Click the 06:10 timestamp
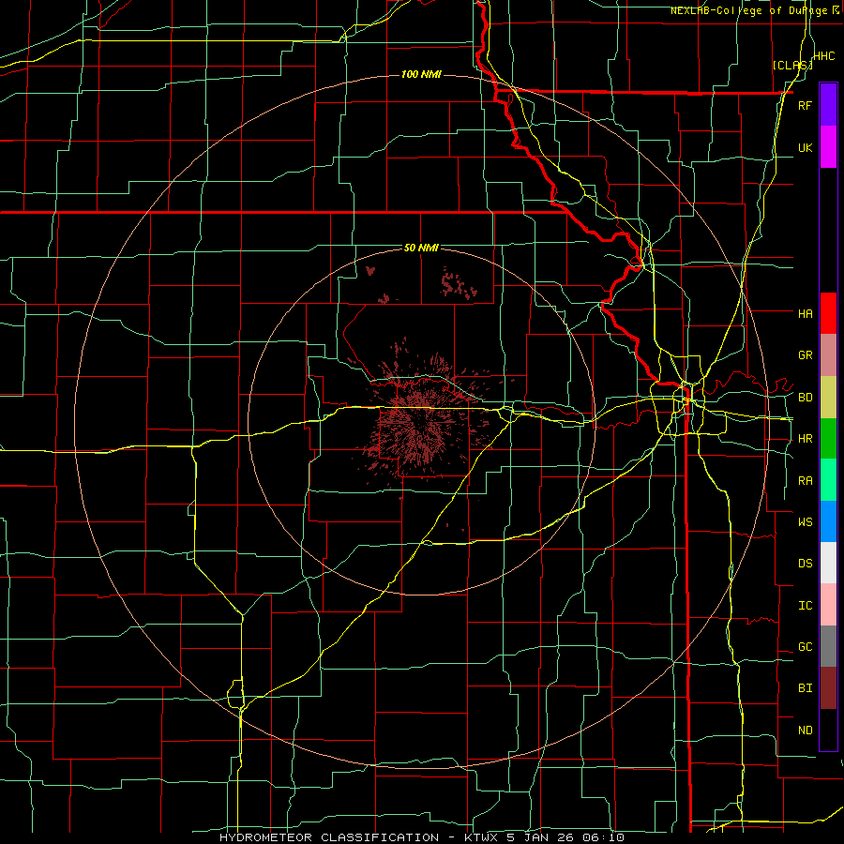Image resolution: width=844 pixels, height=844 pixels. [x=601, y=837]
